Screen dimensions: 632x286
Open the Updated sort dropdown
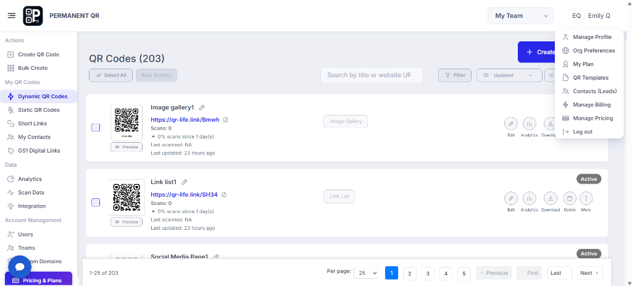[x=509, y=75]
